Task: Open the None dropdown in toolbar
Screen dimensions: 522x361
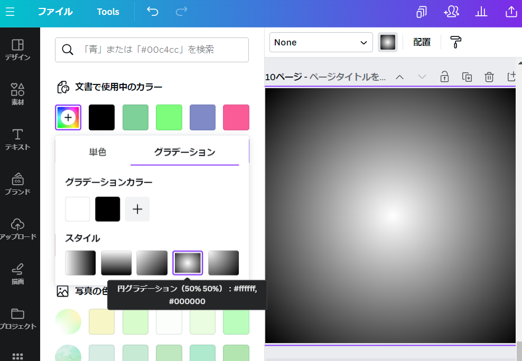Action: [x=321, y=42]
